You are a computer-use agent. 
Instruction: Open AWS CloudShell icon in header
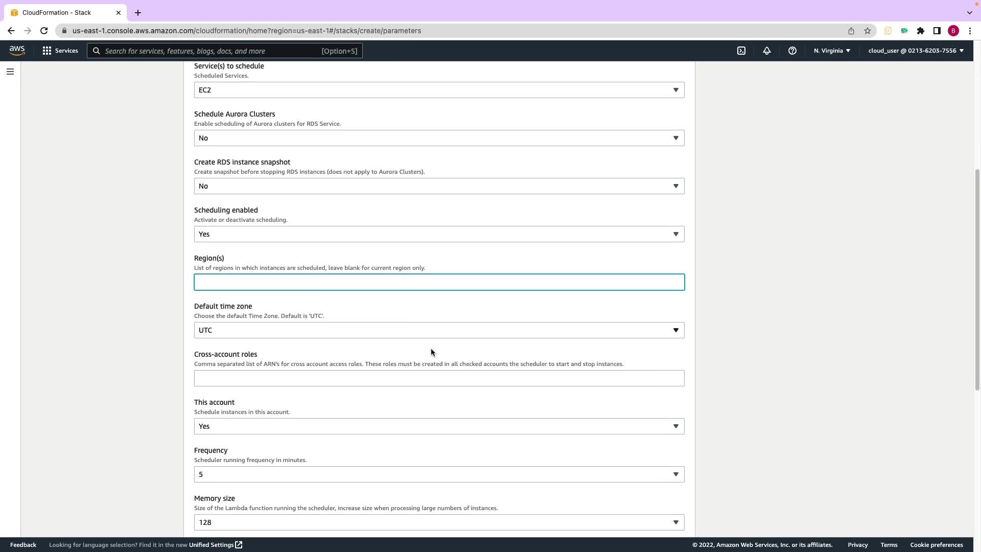point(741,51)
